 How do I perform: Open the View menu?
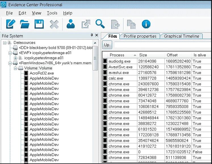pos(37,13)
